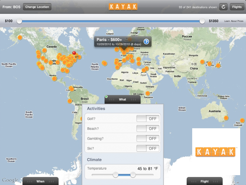Open the What filter tab

pyautogui.click(x=122, y=99)
